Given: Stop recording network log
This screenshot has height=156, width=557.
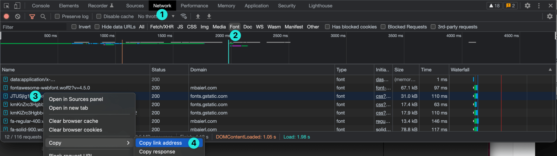Looking at the screenshot, I should coord(6,17).
